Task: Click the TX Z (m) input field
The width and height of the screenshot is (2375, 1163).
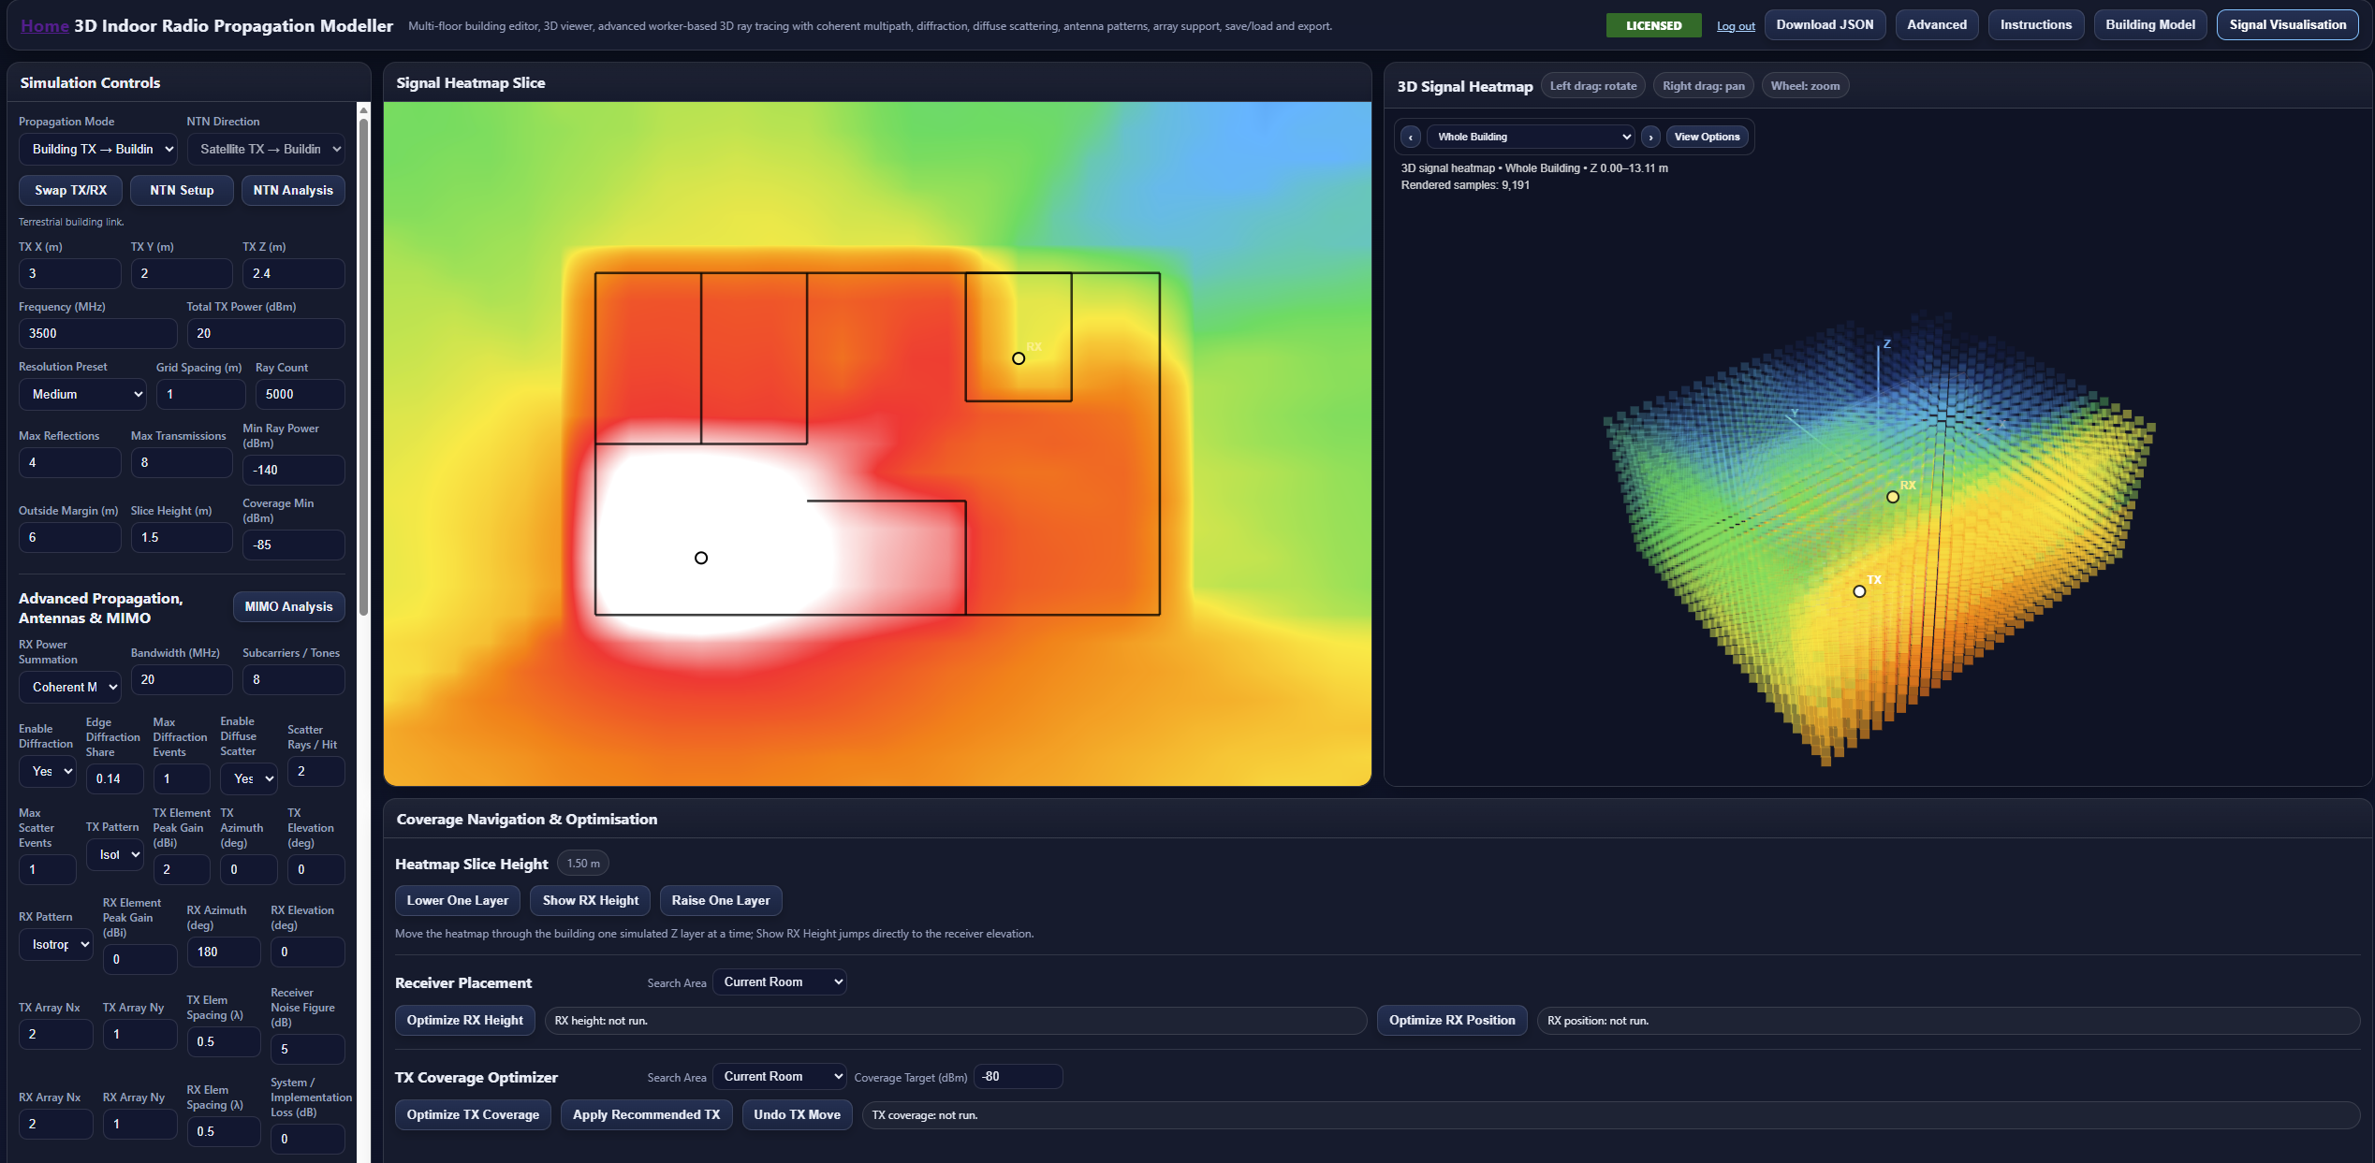Action: point(293,273)
